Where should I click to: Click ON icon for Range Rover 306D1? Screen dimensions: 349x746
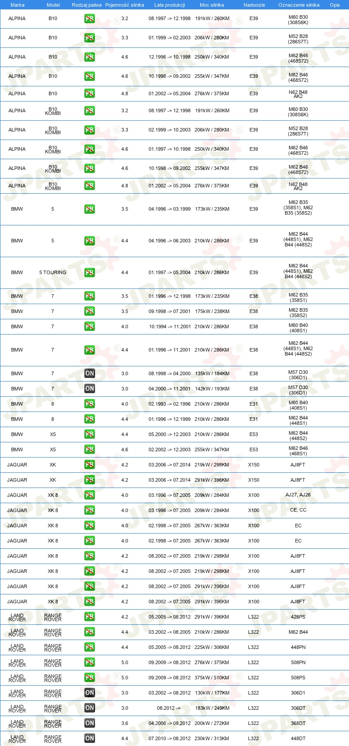(90, 693)
